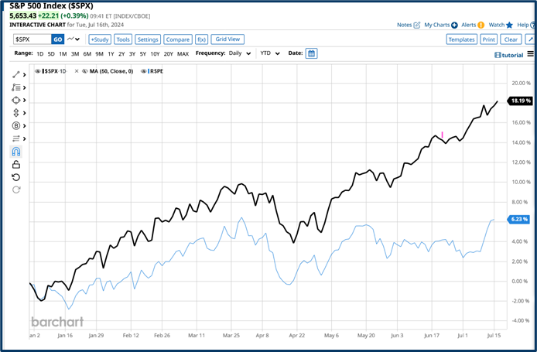Open the chart hamburger menu
The image size is (537, 352).
pyautogui.click(x=530, y=53)
